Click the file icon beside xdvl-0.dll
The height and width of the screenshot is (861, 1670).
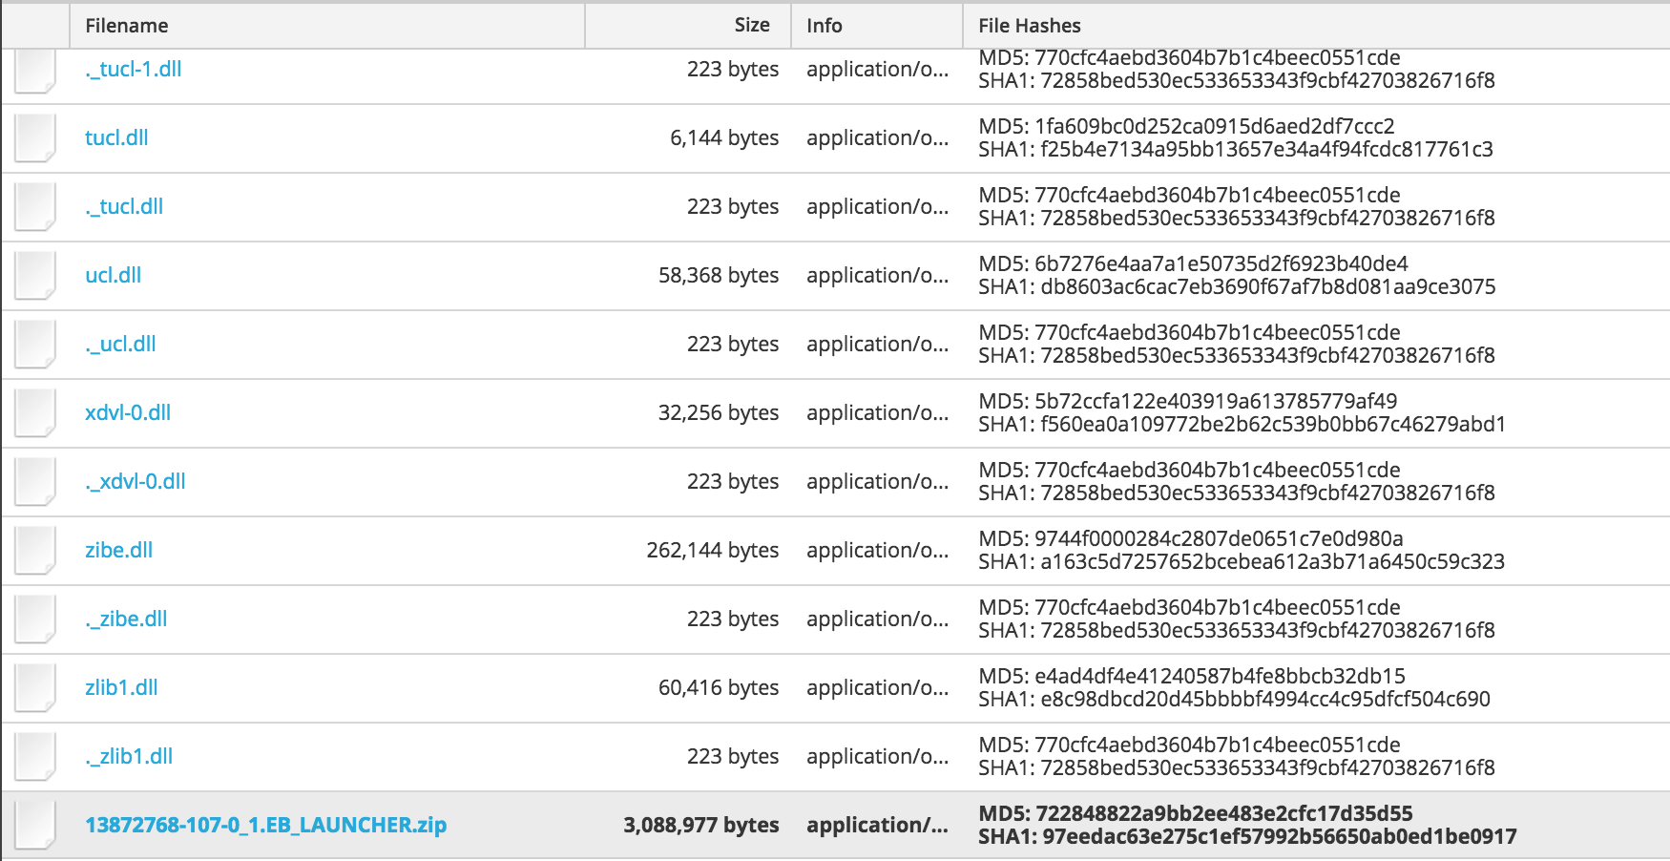35,413
